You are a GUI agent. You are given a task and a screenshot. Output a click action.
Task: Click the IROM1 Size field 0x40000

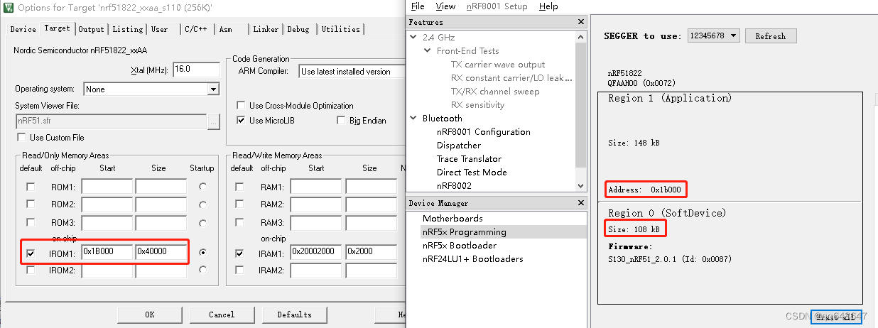click(161, 252)
